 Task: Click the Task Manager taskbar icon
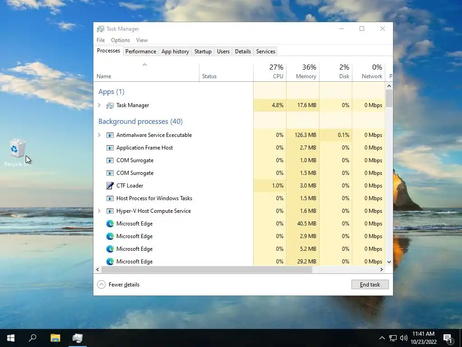(78, 338)
